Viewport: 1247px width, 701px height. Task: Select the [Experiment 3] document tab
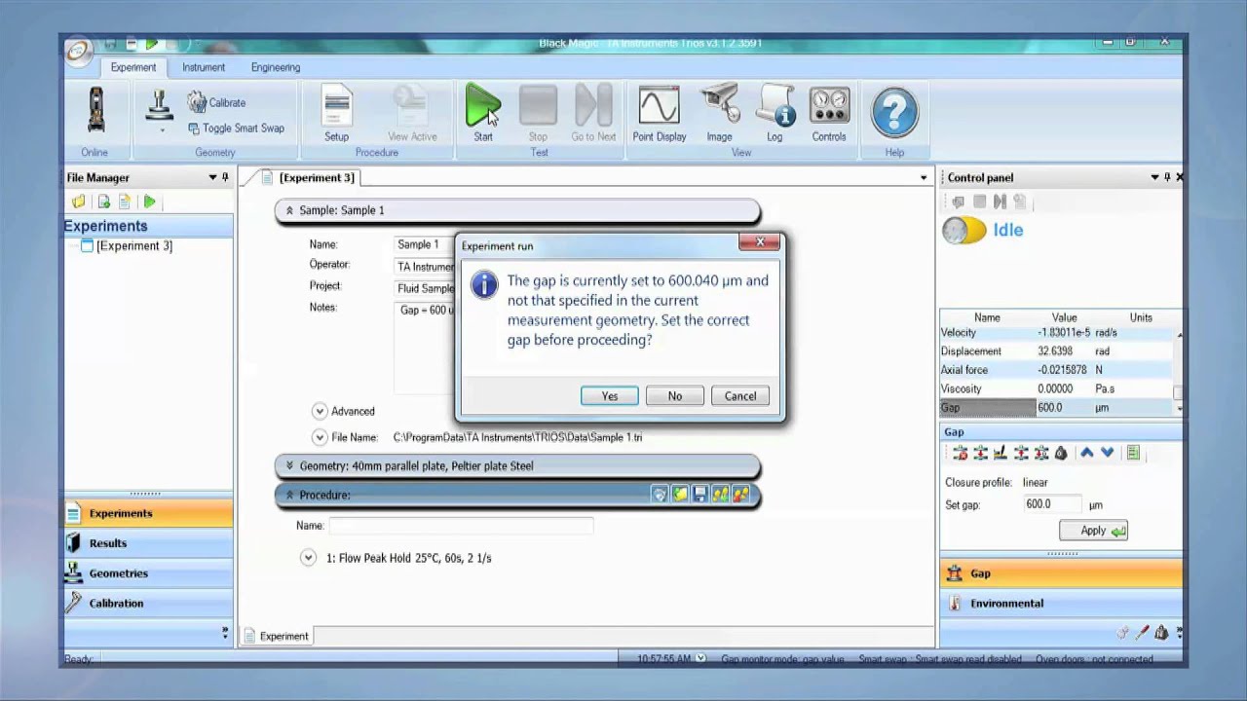tap(308, 177)
